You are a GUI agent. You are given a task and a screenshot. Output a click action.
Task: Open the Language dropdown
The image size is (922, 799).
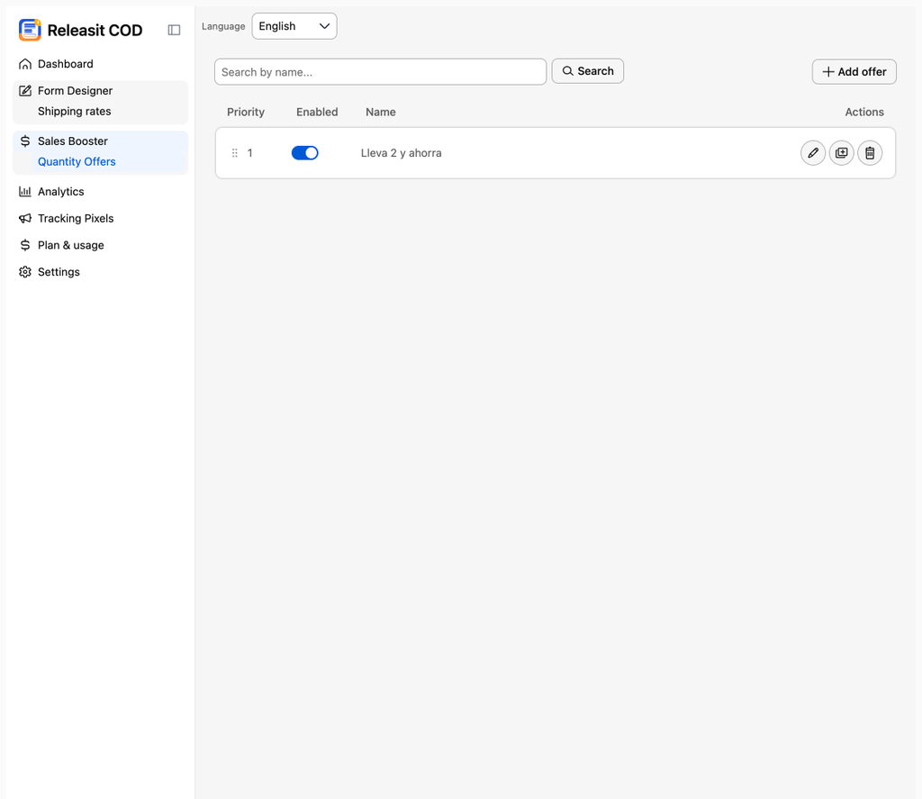[x=294, y=26]
